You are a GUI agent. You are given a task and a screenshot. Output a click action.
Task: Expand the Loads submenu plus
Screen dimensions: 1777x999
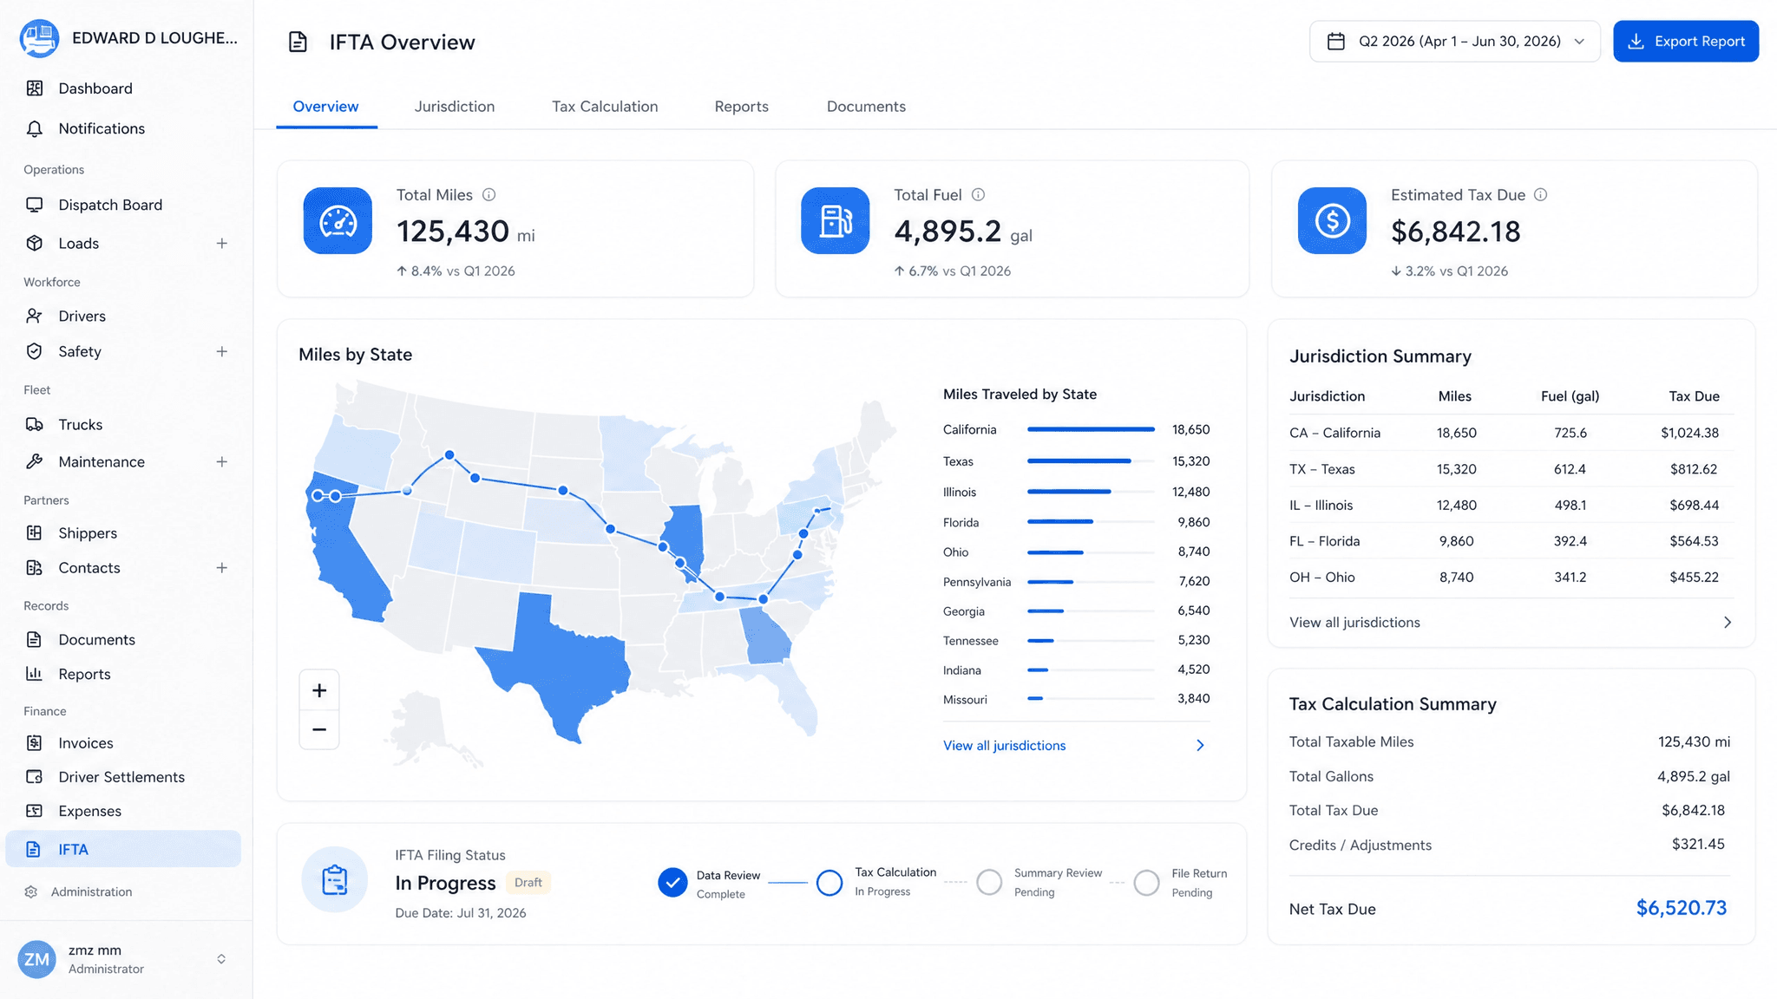[x=222, y=244]
